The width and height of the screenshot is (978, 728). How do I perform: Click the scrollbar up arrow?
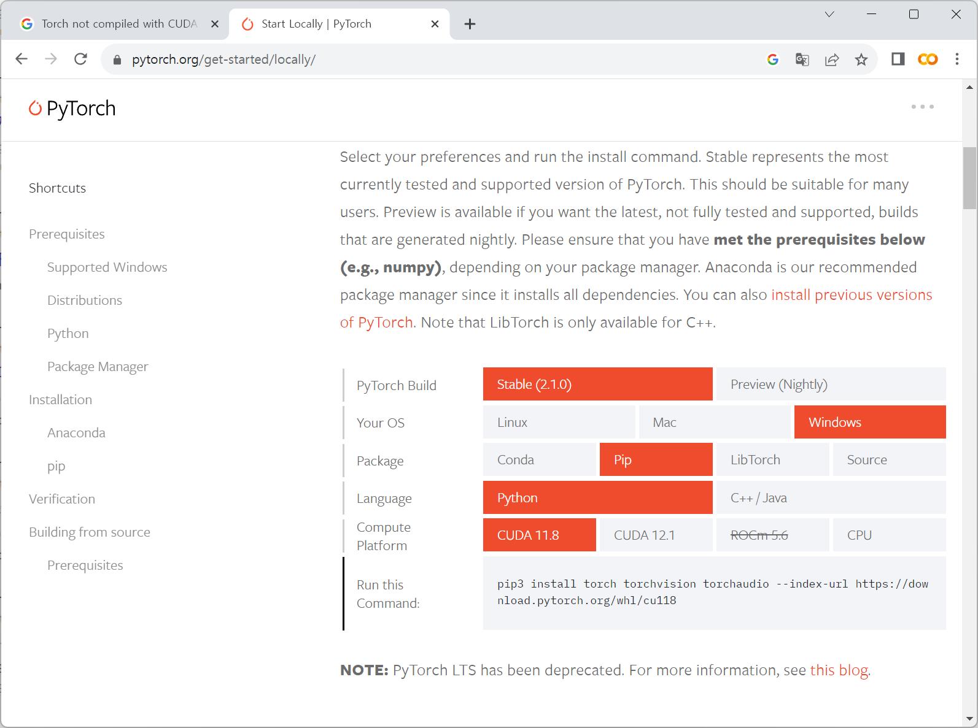(x=969, y=87)
